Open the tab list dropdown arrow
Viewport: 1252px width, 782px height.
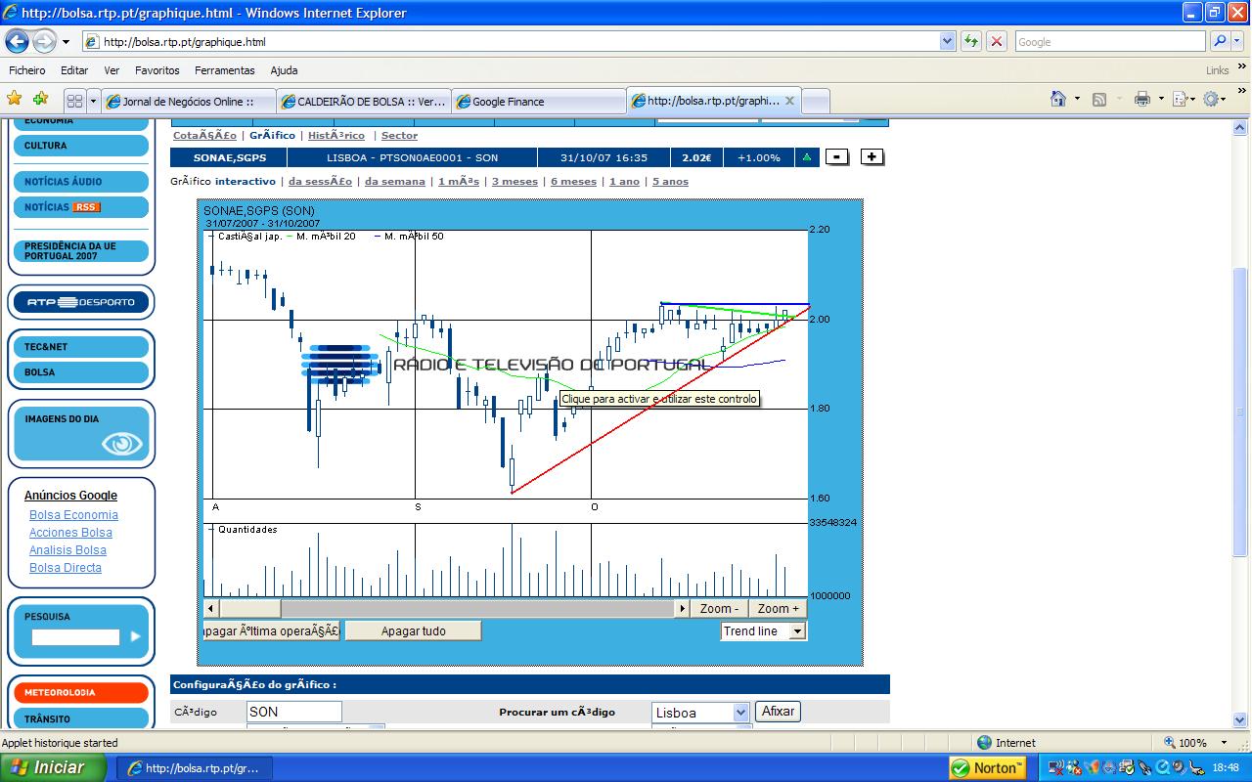(x=94, y=101)
